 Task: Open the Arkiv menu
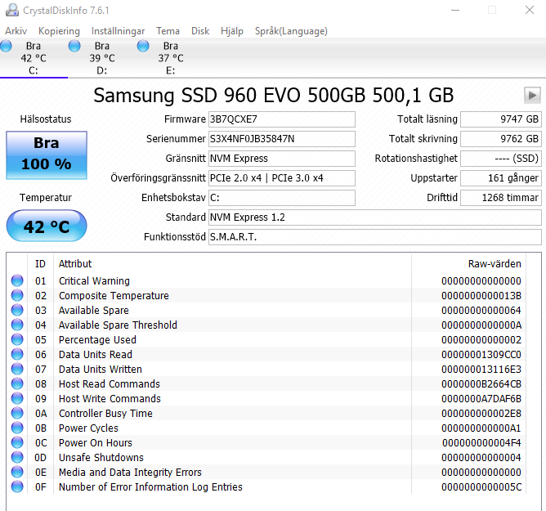[16, 31]
